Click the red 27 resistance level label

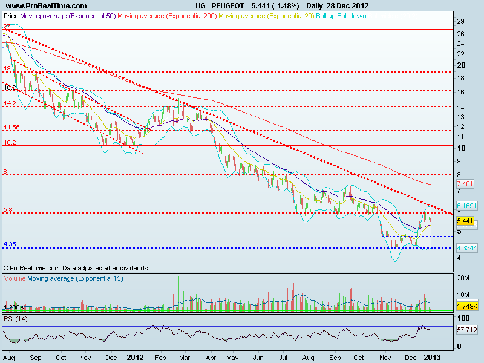[x=7, y=27]
